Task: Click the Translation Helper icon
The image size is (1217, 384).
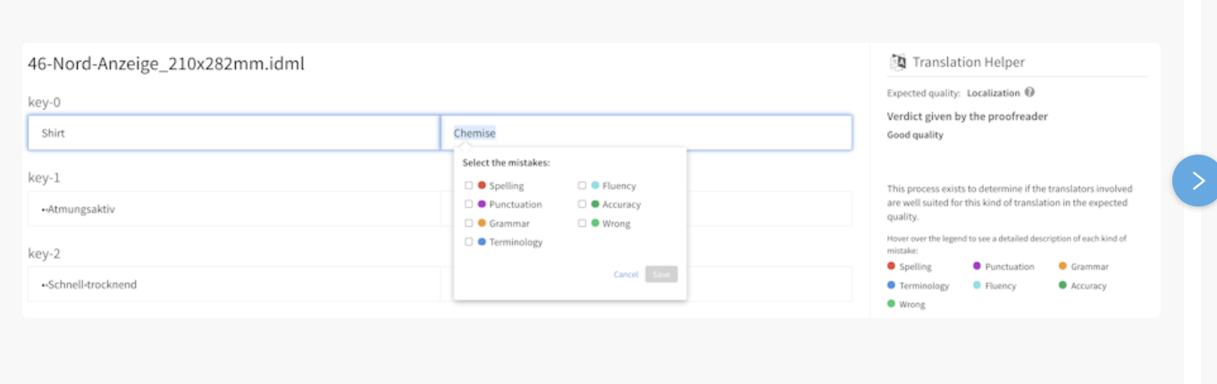Action: click(x=898, y=62)
